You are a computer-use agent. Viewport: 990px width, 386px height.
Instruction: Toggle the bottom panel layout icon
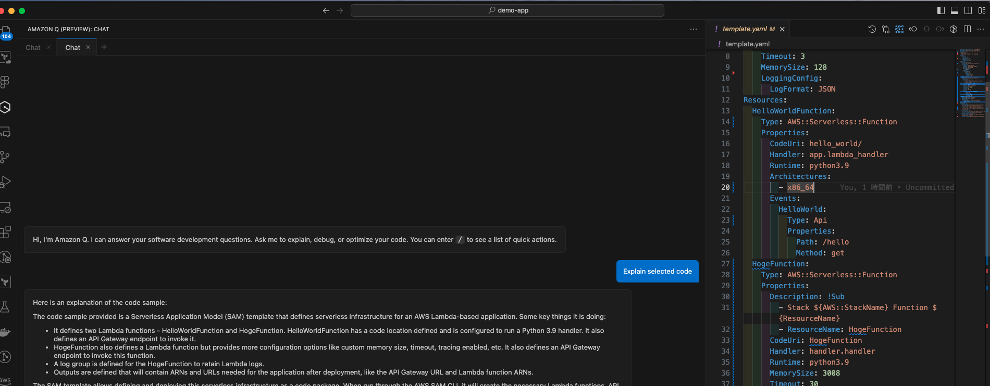(x=955, y=10)
